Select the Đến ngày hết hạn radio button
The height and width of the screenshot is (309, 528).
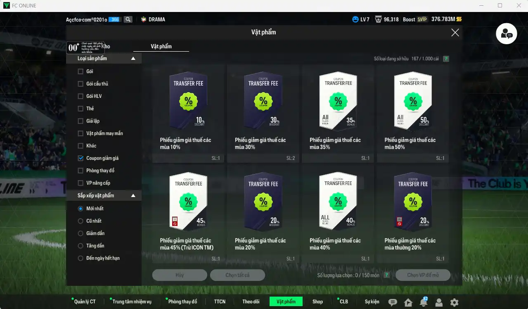pos(81,258)
